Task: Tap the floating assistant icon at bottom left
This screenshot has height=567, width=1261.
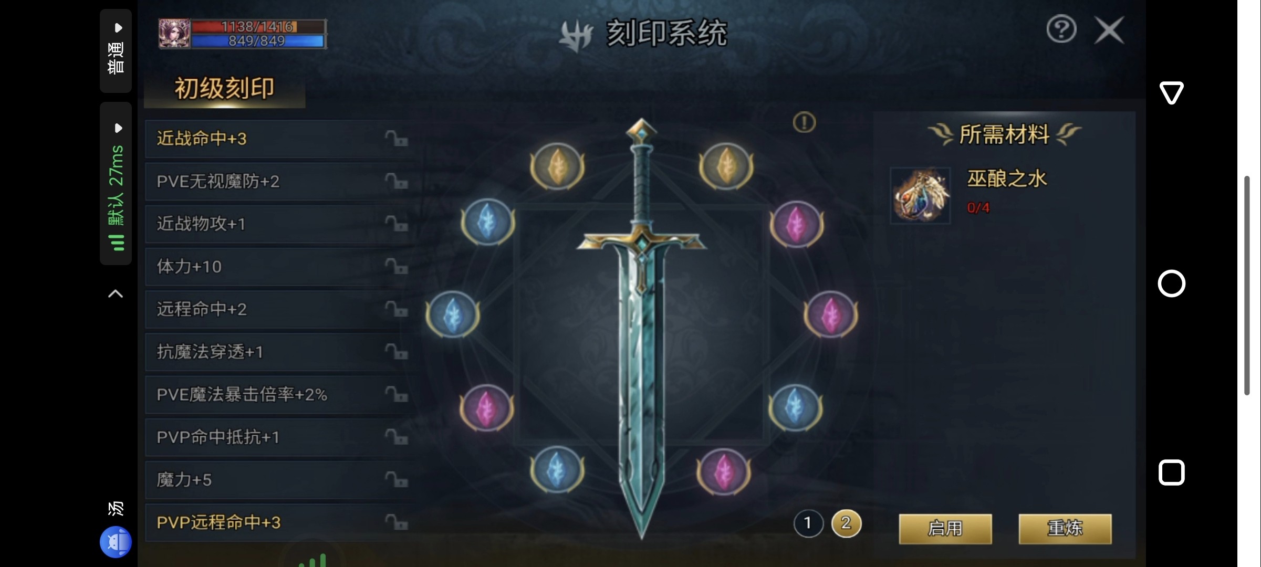Action: click(x=116, y=542)
